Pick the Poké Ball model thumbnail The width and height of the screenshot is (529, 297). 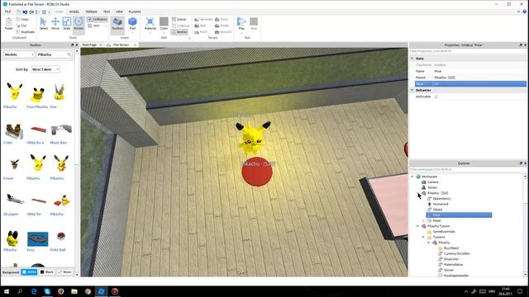[60, 236]
